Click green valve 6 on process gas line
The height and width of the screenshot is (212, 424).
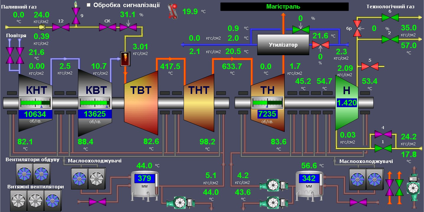(x=390, y=18)
